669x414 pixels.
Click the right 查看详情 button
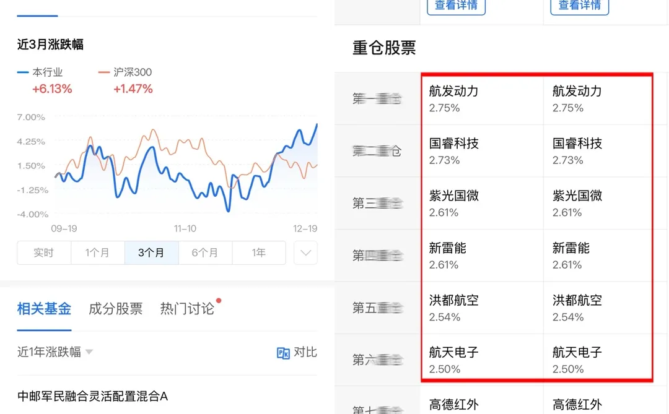pos(579,7)
